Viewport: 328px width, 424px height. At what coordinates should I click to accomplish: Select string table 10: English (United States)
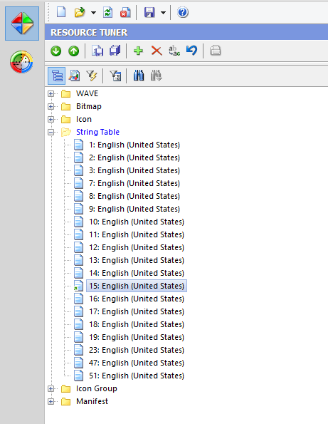137,222
